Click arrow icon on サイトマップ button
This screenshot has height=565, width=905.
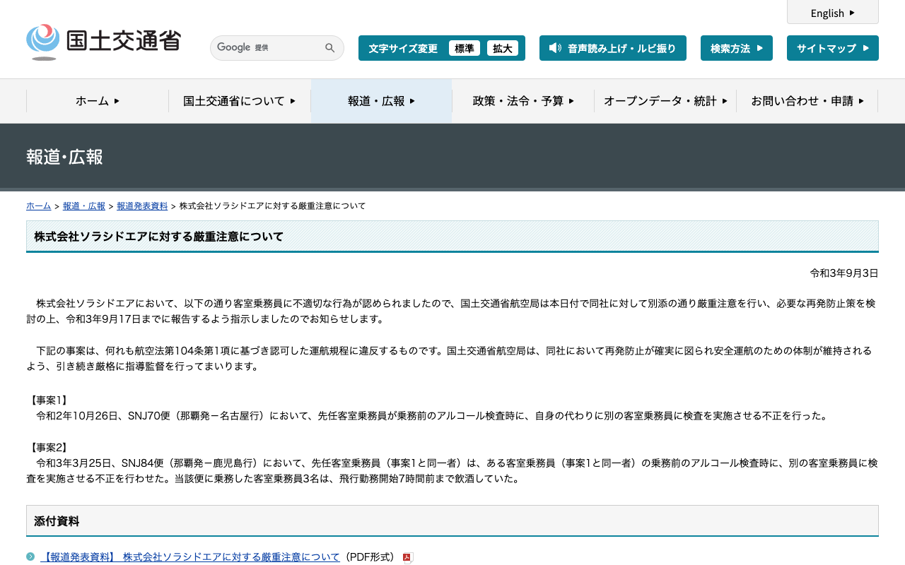click(x=866, y=48)
